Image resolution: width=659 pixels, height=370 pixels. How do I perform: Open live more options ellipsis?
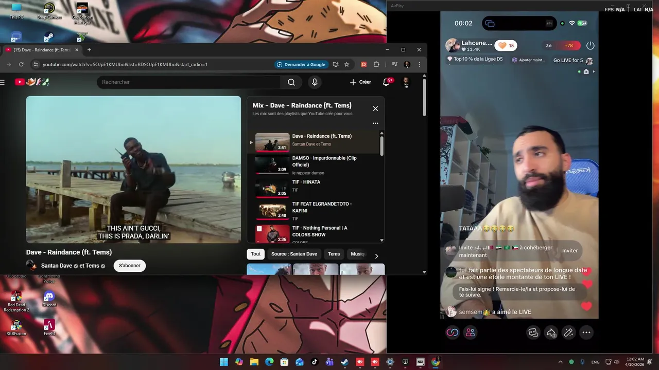[x=586, y=332]
